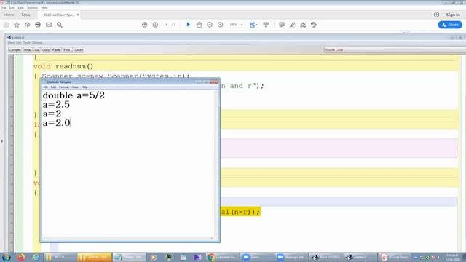This screenshot has height=262, width=466.
Task: Open Internet Explorer from the taskbar
Action: (x=36, y=257)
